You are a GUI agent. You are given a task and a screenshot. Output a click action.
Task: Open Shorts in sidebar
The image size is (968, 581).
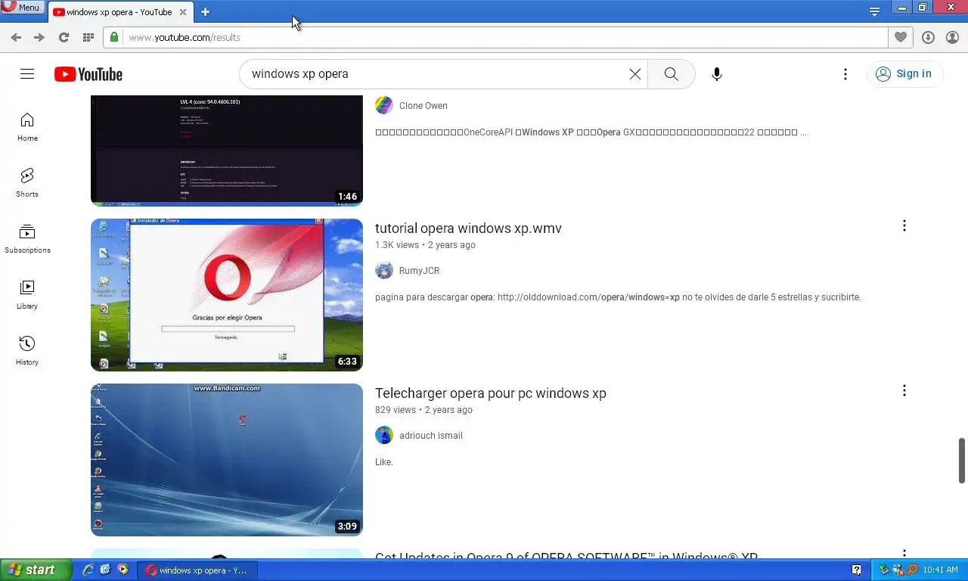[x=27, y=183]
